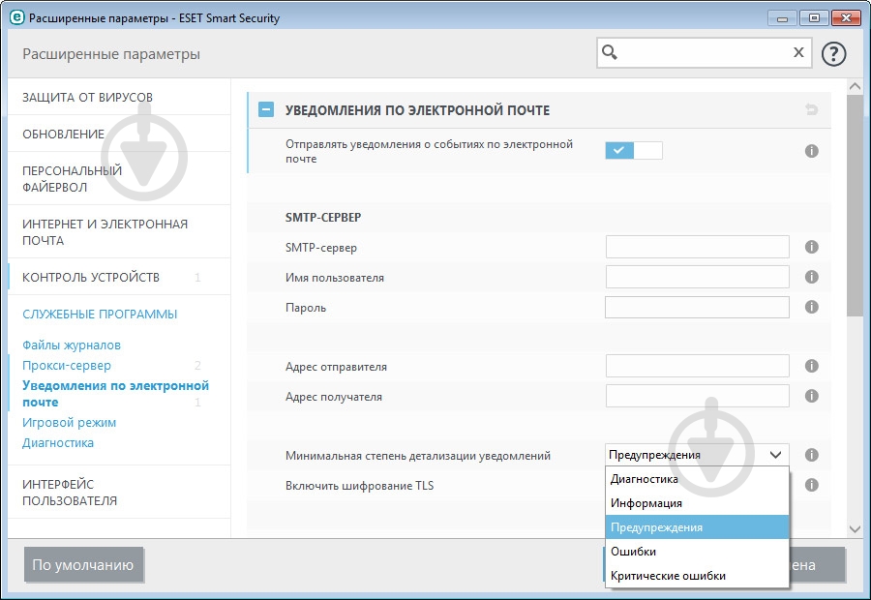Click the info icon near Адрес получателя

pos(811,396)
